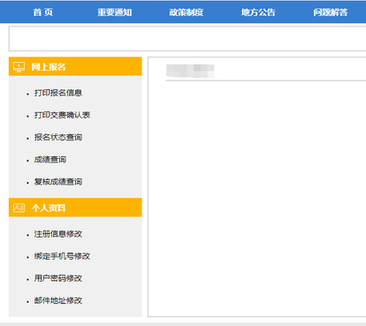Open the 政策制度 menu item
The width and height of the screenshot is (366, 326).
[187, 12]
